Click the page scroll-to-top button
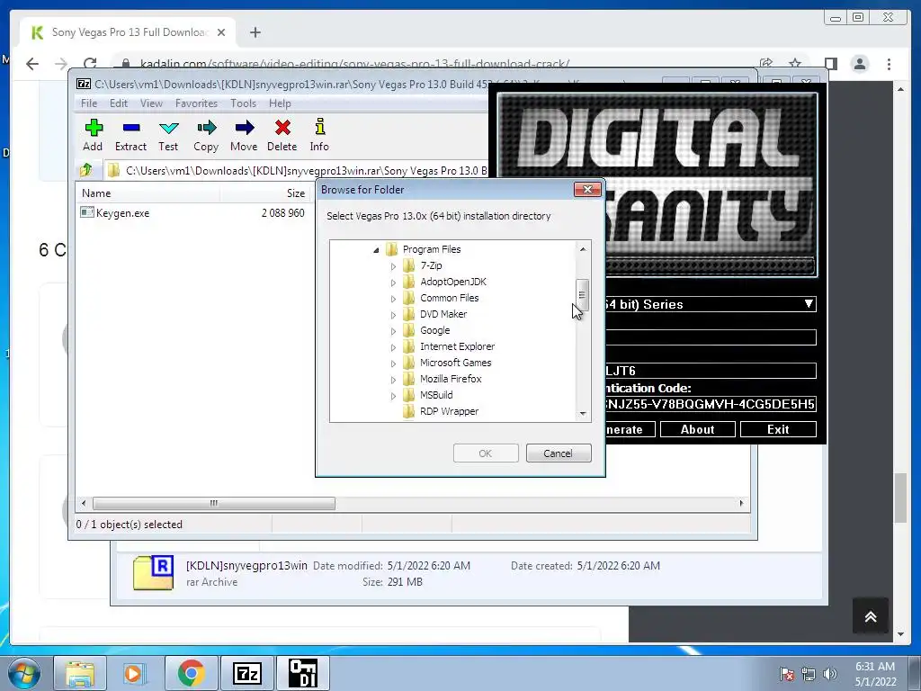The height and width of the screenshot is (691, 921). 871,615
